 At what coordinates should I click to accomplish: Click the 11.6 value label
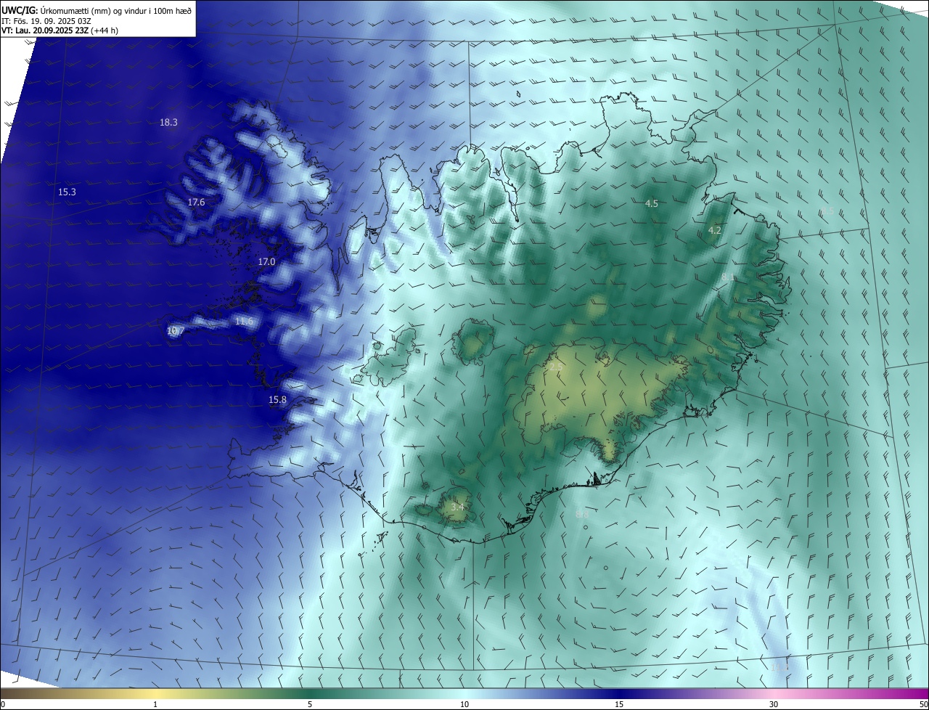tap(244, 322)
